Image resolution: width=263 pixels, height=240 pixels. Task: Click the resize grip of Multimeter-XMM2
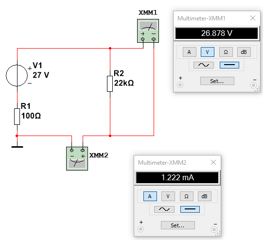click(218, 234)
